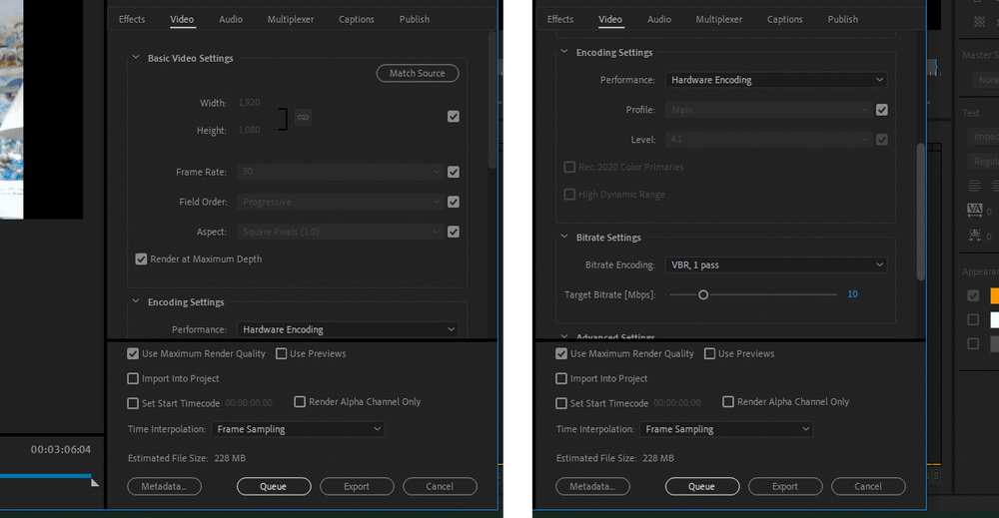Open the Field Order Progressive dropdown
The image size is (999, 518).
click(x=340, y=202)
